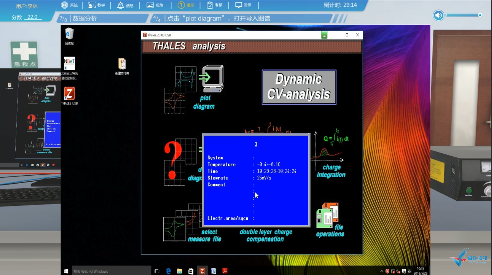
Task: Click the Dynamic CV-analysis button
Action: (299, 87)
